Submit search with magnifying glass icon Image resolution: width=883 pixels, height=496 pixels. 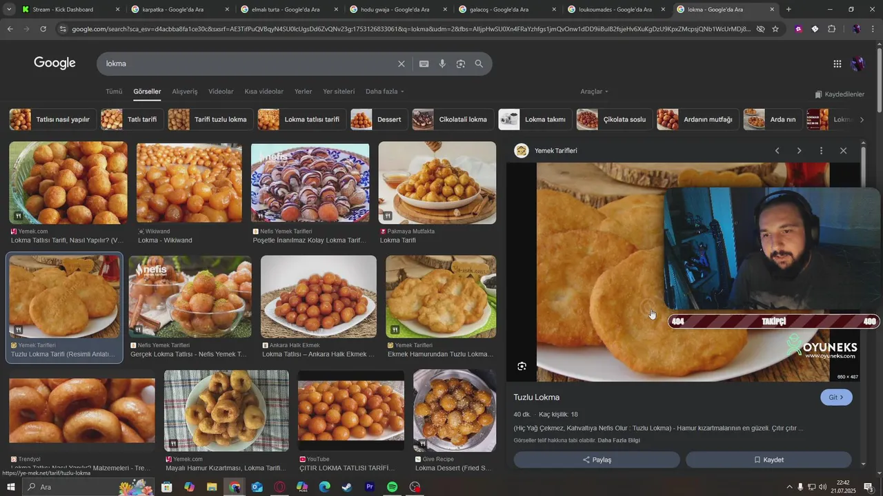tap(479, 64)
